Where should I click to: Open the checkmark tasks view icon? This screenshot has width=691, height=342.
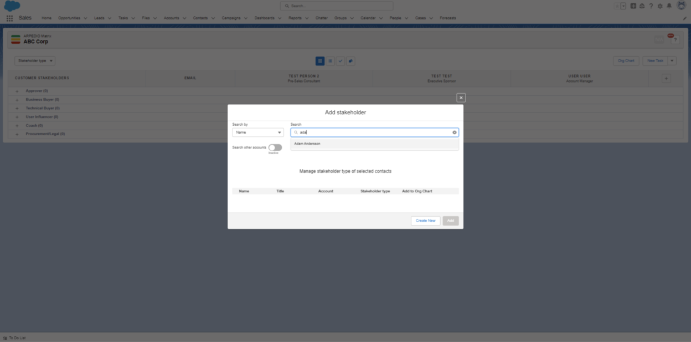[x=341, y=61]
